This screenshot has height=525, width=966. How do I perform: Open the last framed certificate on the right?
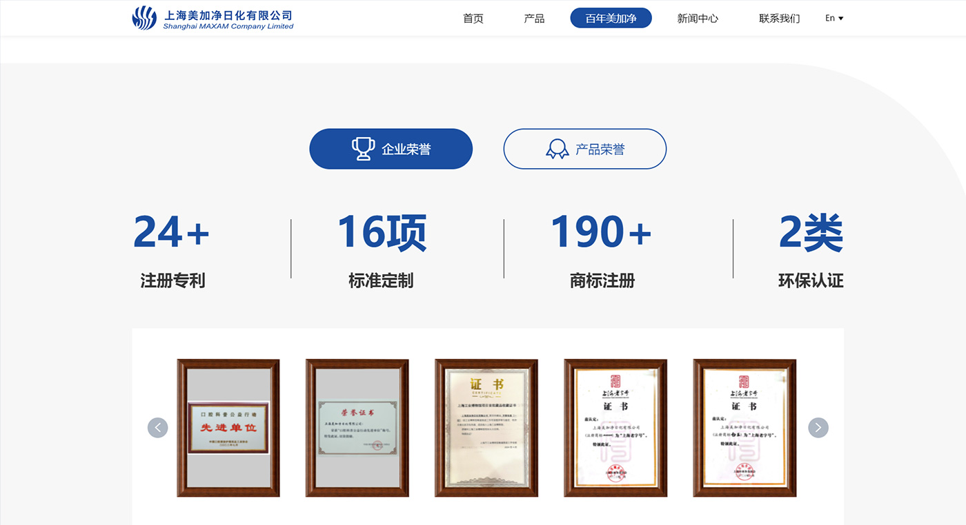tap(744, 428)
